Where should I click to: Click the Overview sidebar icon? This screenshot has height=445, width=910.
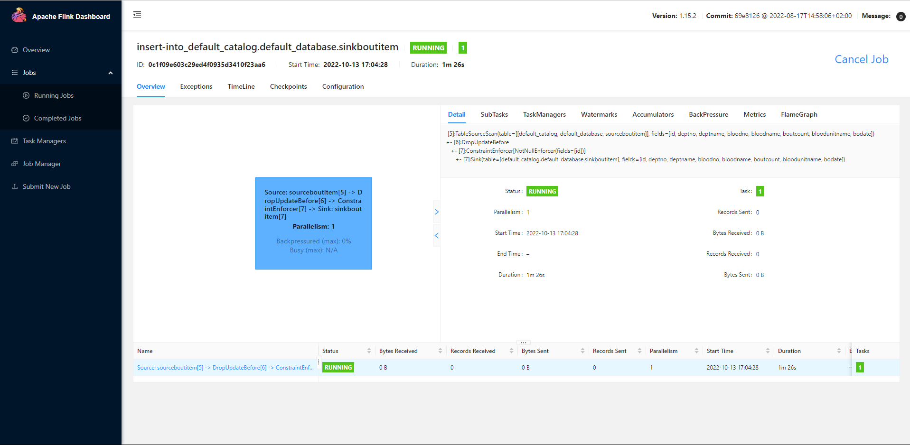[15, 50]
